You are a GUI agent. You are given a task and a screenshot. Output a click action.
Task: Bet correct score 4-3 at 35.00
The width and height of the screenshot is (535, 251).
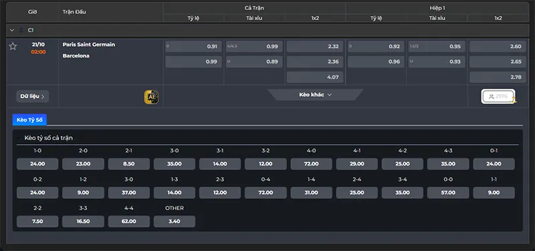[x=448, y=164]
